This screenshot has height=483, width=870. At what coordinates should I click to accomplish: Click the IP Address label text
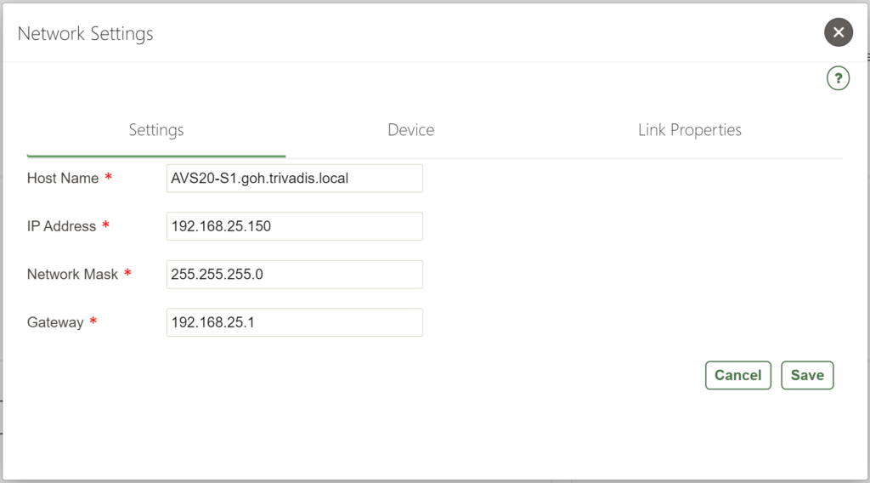click(61, 226)
